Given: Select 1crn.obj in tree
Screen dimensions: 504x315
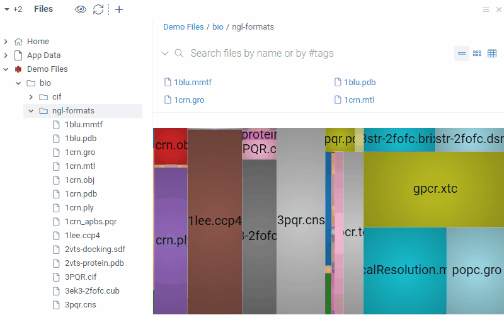Looking at the screenshot, I should (x=79, y=180).
